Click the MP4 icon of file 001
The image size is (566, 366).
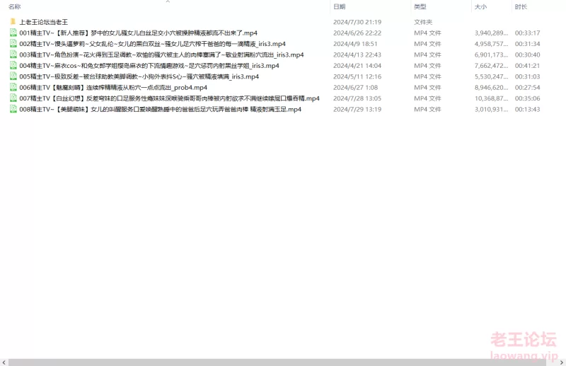tap(13, 33)
